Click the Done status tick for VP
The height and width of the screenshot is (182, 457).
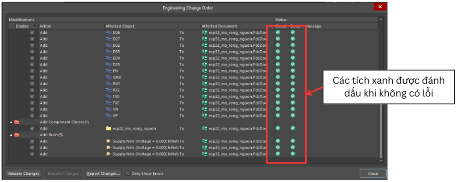tap(293, 115)
